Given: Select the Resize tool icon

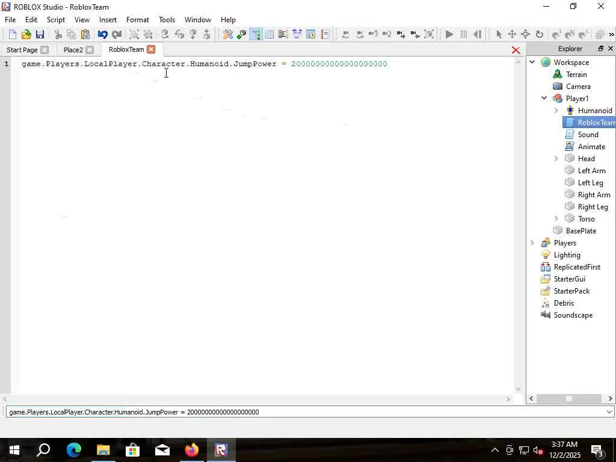Looking at the screenshot, I should [x=526, y=34].
